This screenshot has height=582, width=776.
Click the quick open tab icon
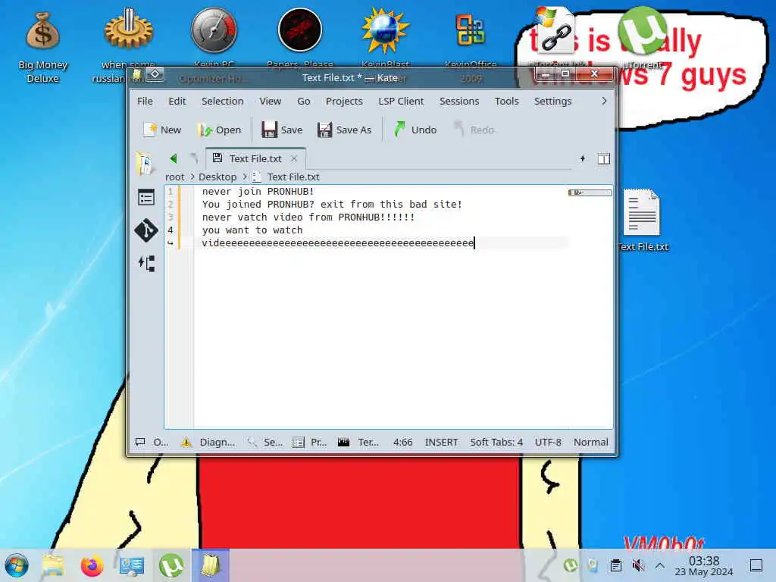tap(583, 158)
